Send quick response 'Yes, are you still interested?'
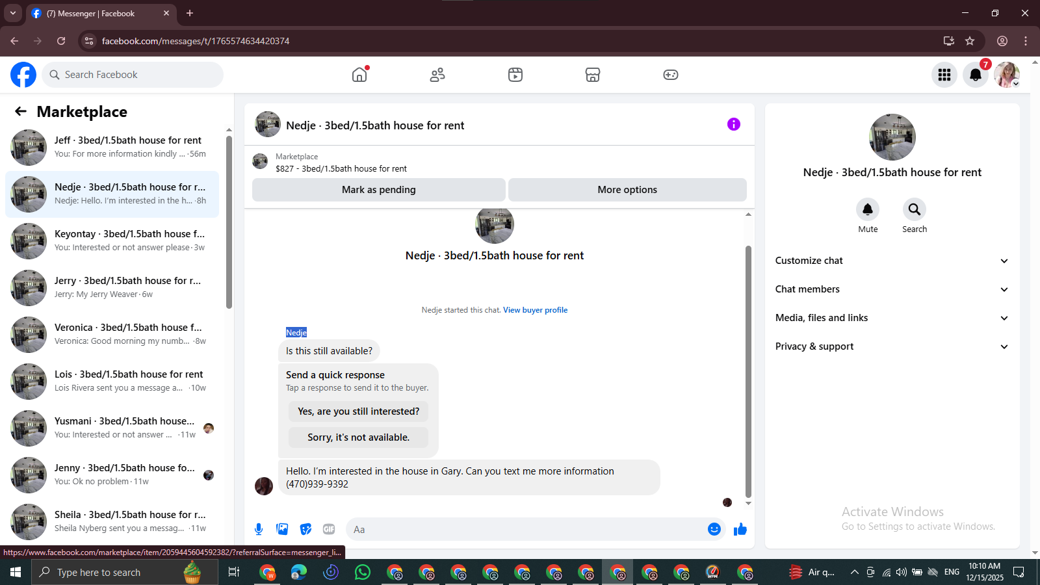This screenshot has width=1040, height=585. 358,411
